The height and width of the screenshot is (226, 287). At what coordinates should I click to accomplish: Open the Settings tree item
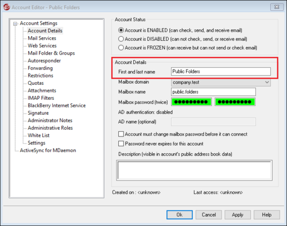pyautogui.click(x=36, y=143)
